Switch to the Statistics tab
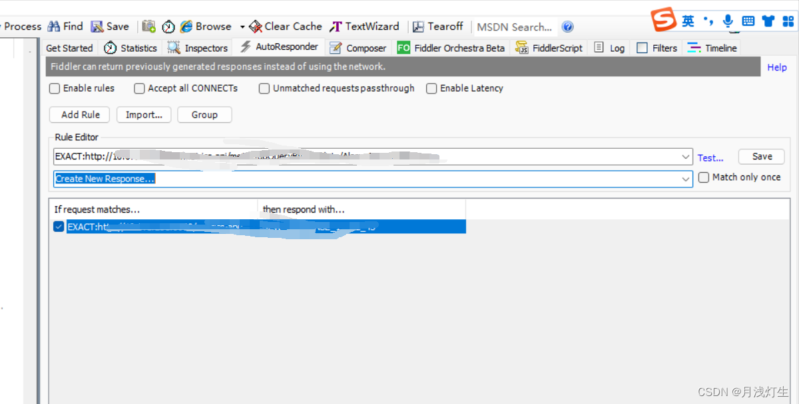 [x=131, y=48]
